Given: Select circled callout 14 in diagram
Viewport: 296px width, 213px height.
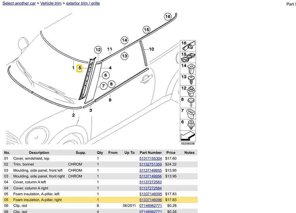Looking at the screenshot, I should click(x=124, y=40).
